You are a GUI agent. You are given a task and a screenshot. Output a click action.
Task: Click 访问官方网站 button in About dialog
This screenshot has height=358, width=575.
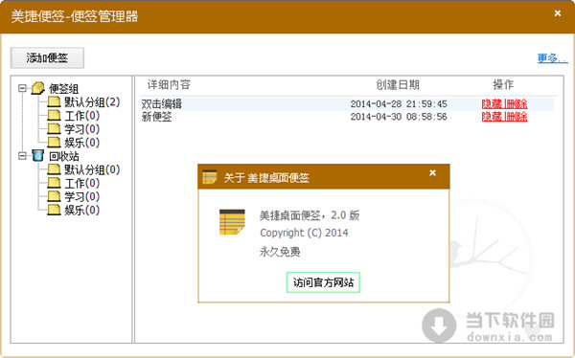click(323, 282)
